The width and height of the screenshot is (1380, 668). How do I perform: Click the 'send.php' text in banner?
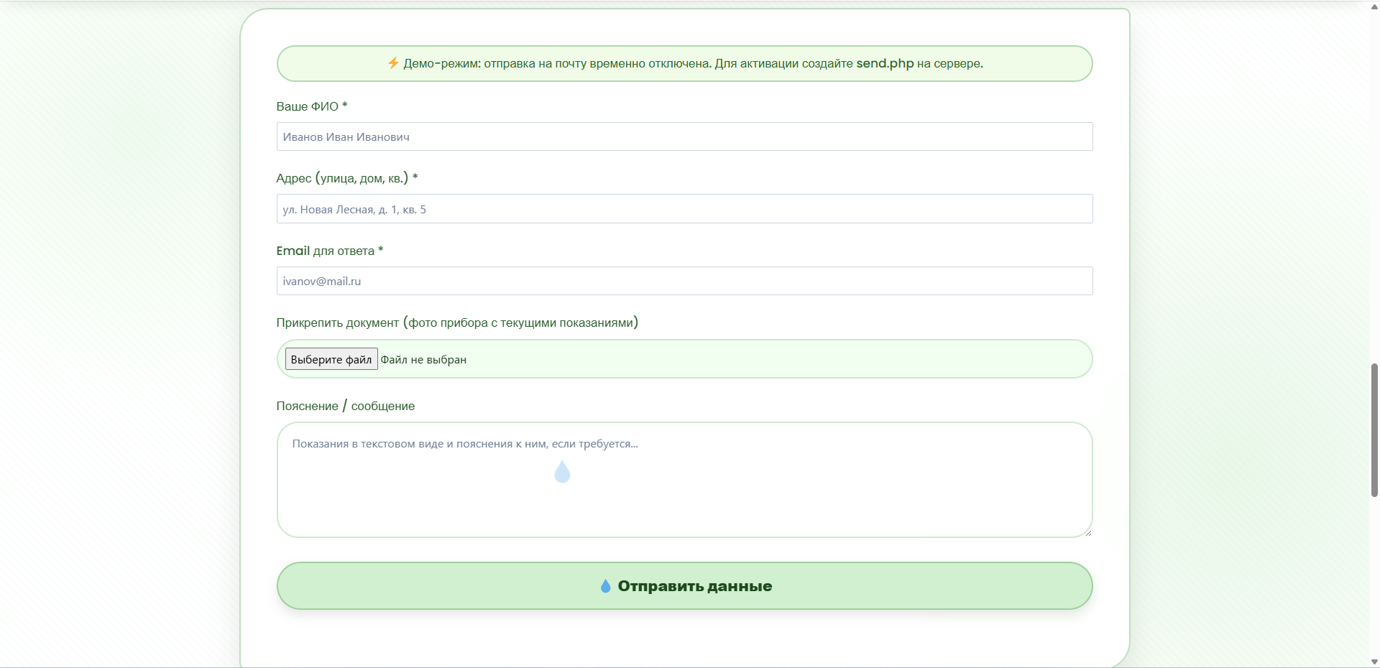click(x=885, y=63)
